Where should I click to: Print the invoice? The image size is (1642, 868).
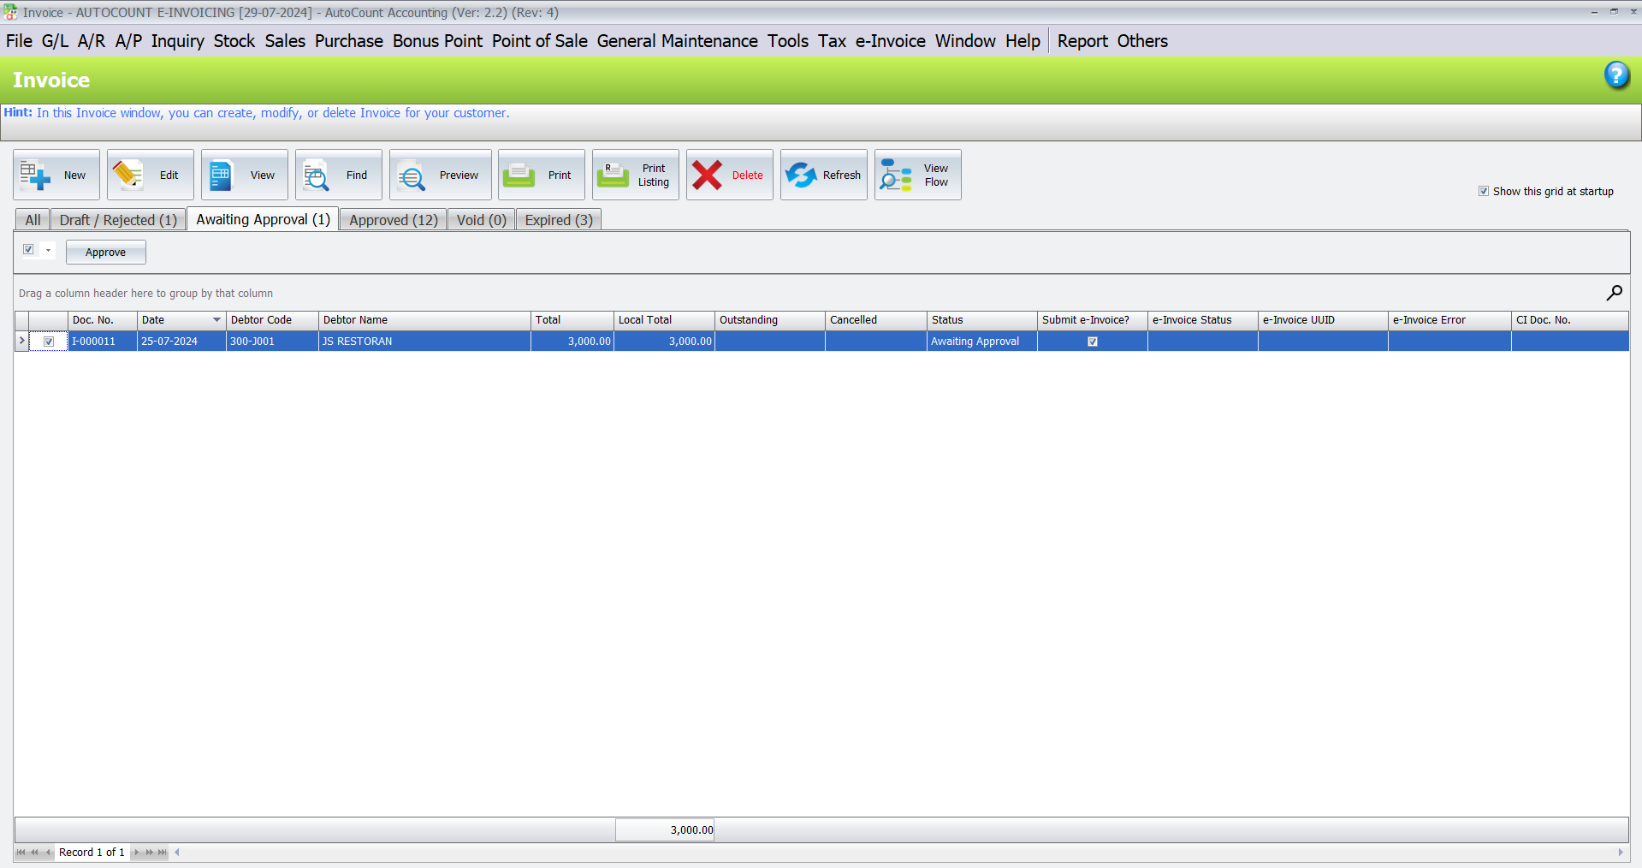[541, 175]
